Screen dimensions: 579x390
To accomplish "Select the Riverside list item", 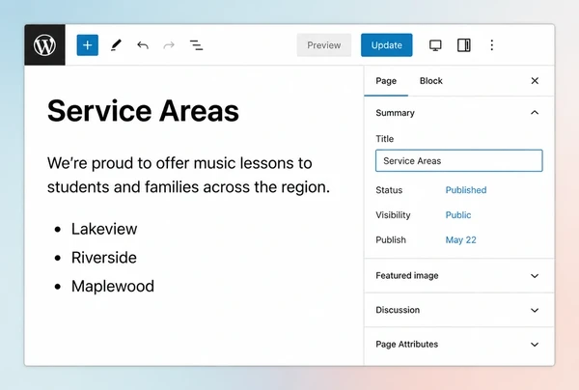I will click(x=104, y=258).
